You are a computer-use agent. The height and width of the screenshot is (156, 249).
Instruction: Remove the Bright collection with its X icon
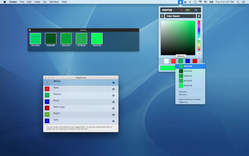pos(113,115)
